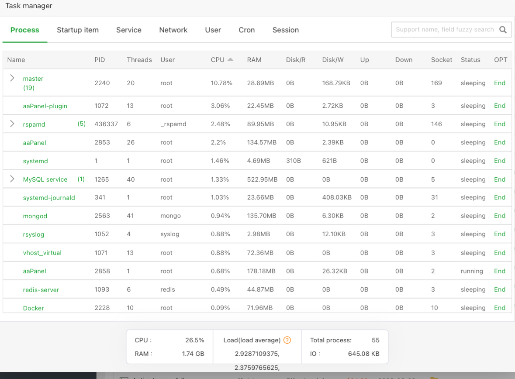Viewport: 515px width, 379px height.
Task: Open the User tab
Action: pos(213,30)
